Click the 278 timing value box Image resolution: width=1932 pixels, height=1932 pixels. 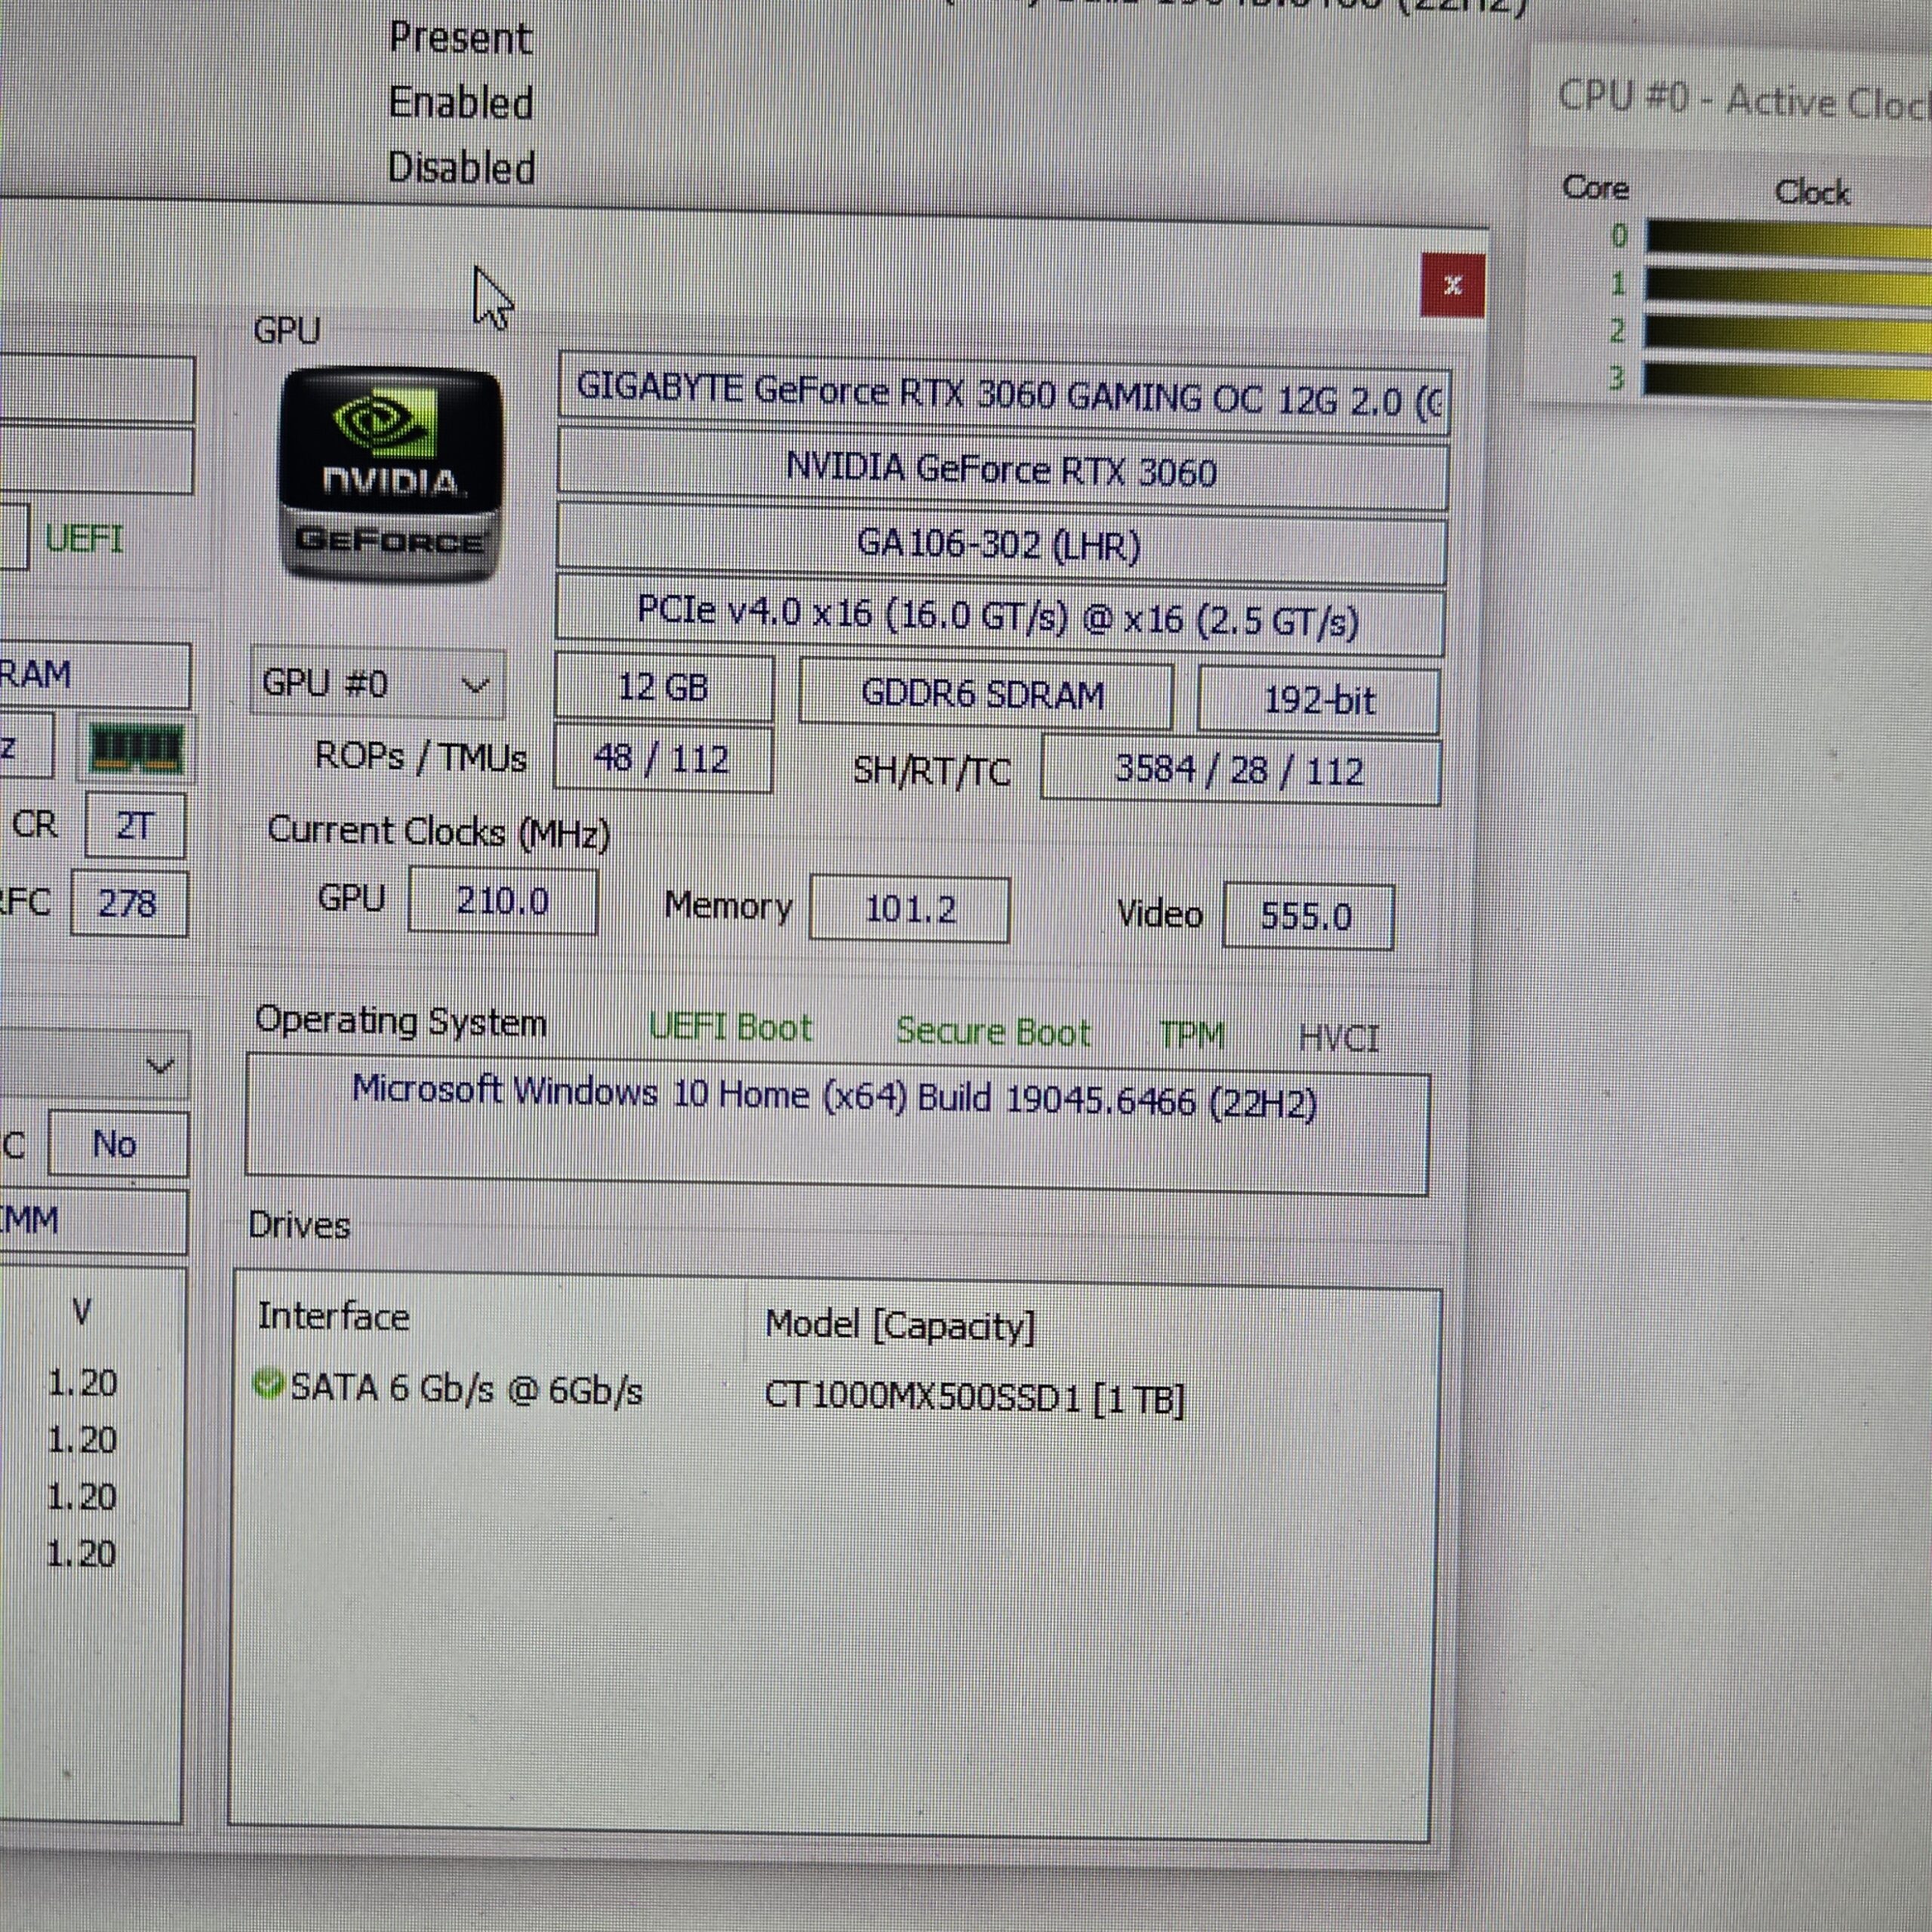point(128,904)
